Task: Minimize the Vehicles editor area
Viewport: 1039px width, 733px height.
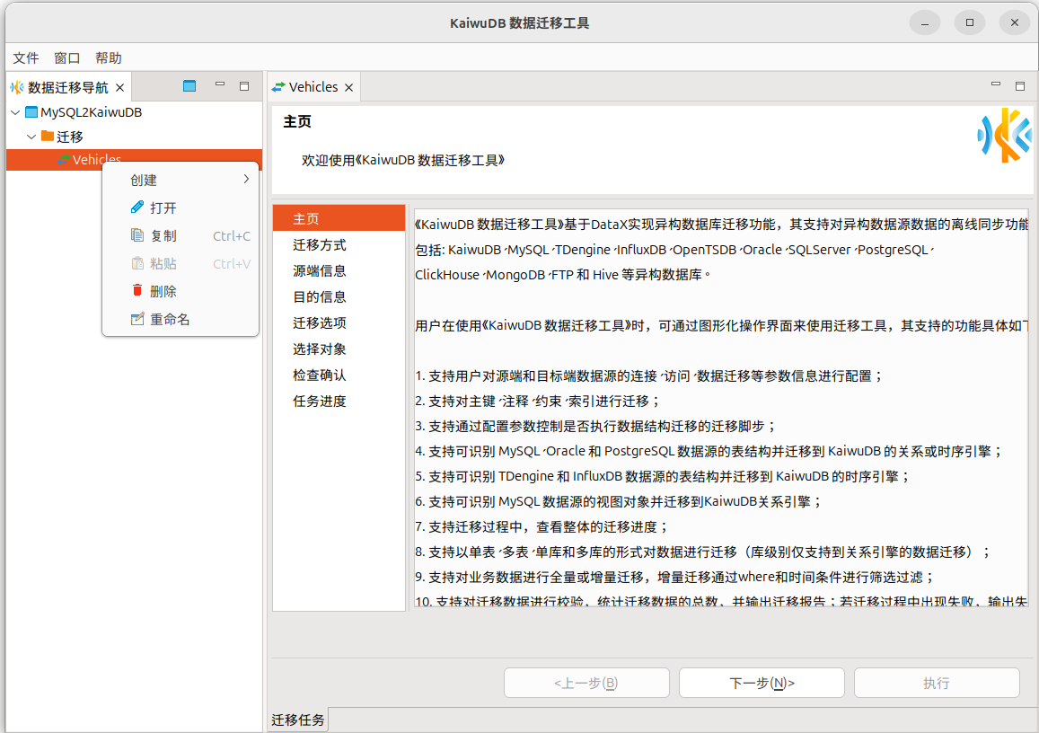Action: (x=996, y=85)
